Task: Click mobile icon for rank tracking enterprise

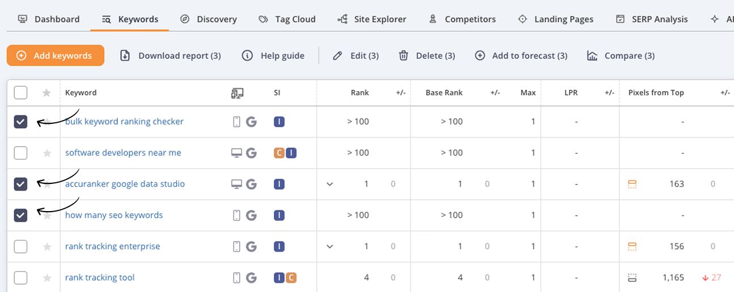Action: [237, 246]
